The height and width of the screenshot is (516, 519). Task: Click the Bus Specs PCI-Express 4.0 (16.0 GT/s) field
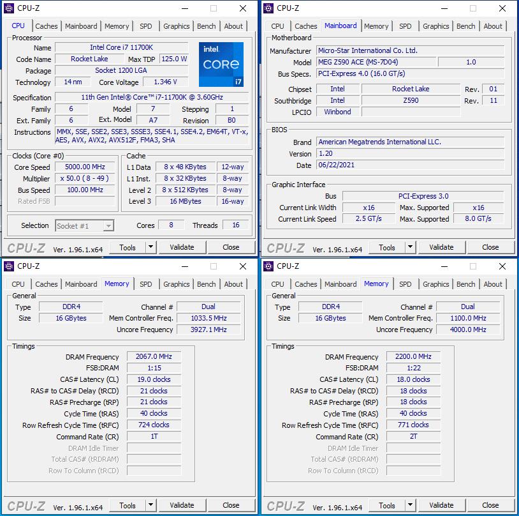point(410,73)
